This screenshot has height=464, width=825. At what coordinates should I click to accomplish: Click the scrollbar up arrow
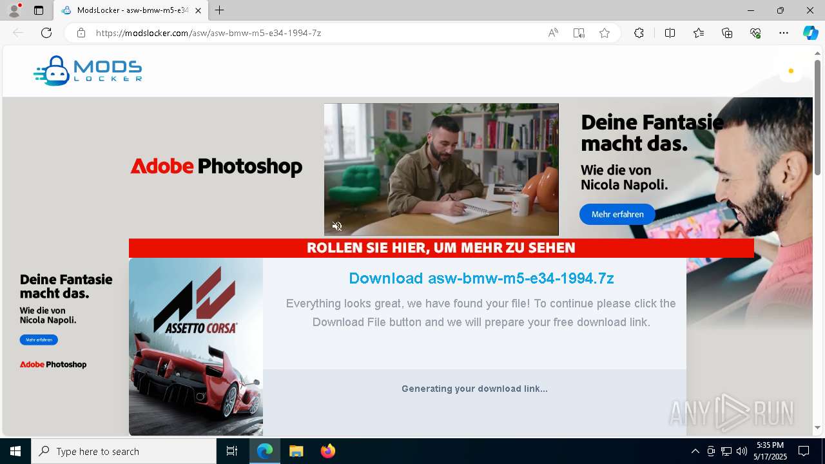[817, 53]
